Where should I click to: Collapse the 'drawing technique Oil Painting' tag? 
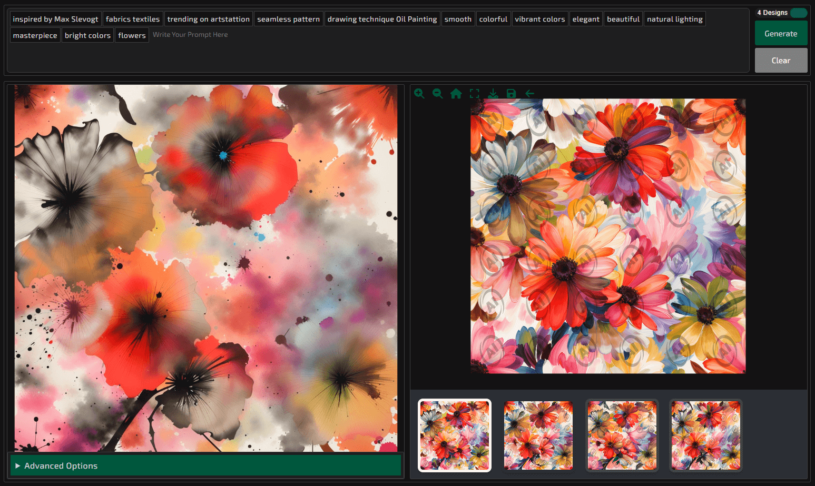point(382,18)
